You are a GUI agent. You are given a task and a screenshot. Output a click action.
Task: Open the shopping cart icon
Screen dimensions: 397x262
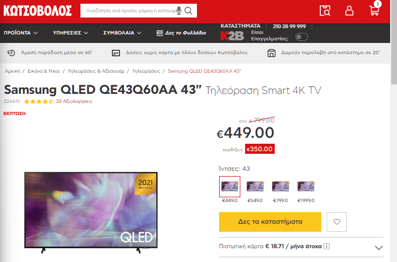click(374, 10)
